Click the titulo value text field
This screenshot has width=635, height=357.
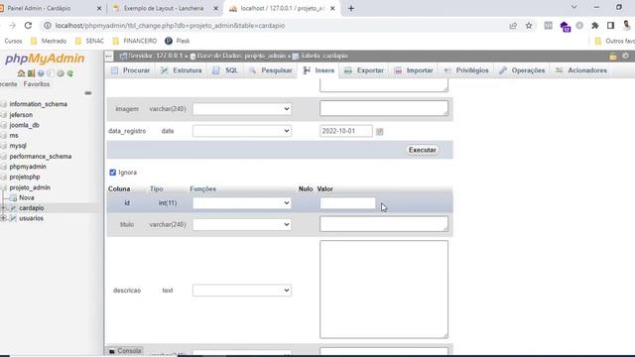[x=384, y=224]
